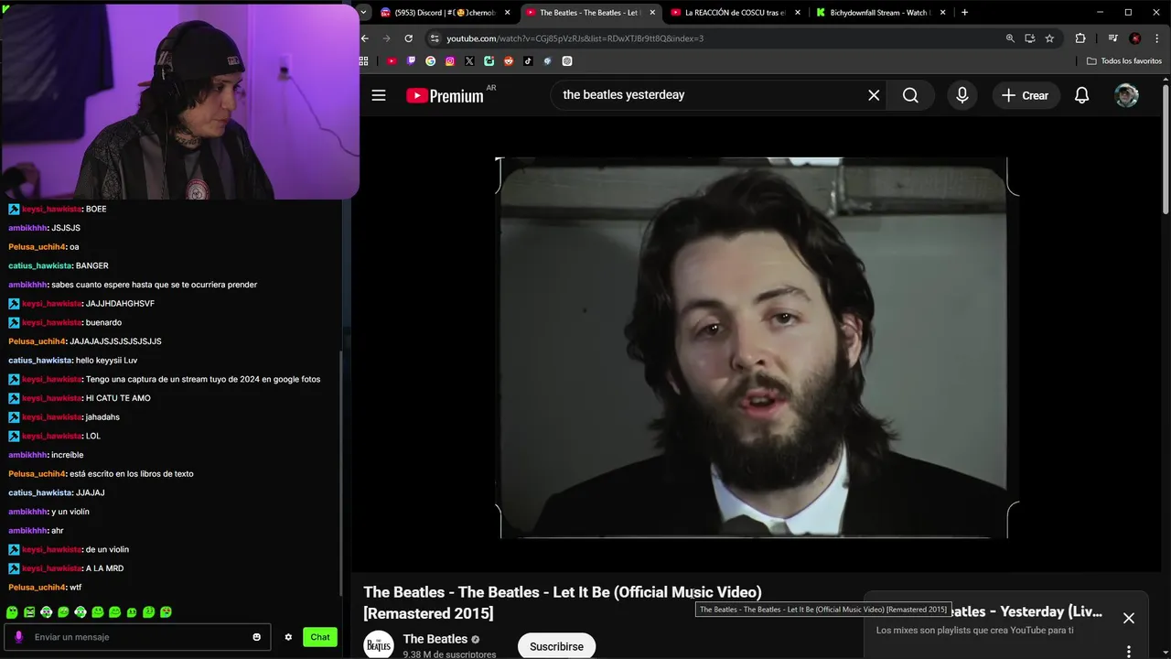
Task: Click username keysi_hawkista on BOEE message
Action: coord(51,209)
